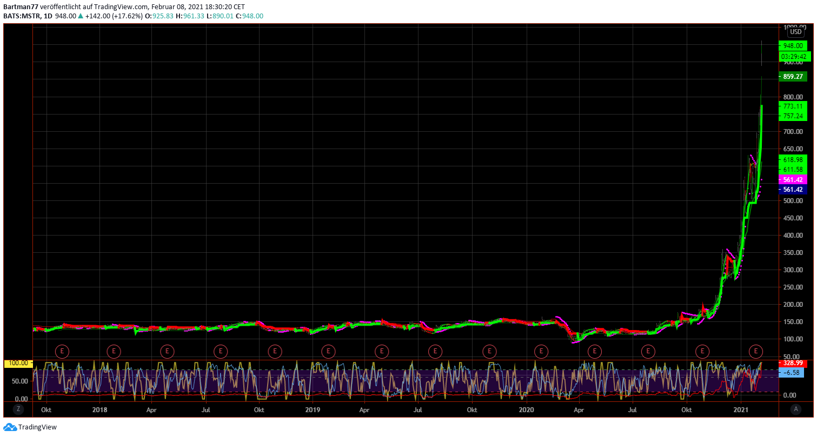Click the 2021 year label on time axis
This screenshot has width=817, height=437.
[x=742, y=409]
